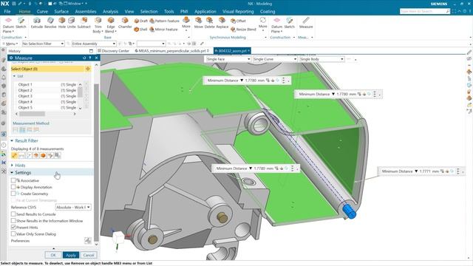Select Object 5 in the list
This screenshot has width=473, height=266.
pyautogui.click(x=47, y=108)
